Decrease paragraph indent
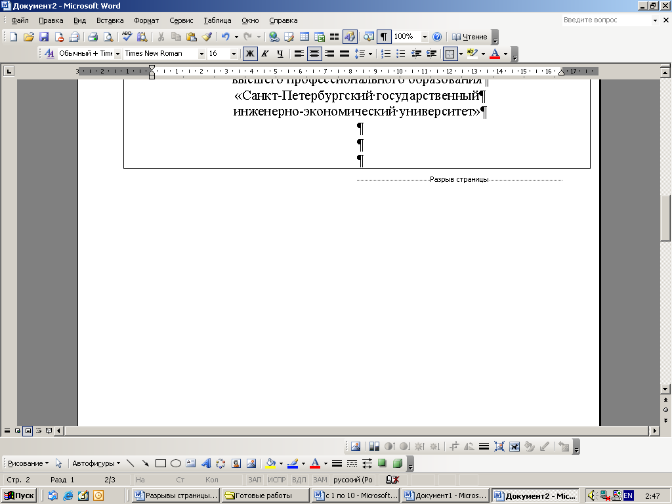The width and height of the screenshot is (672, 504). (x=416, y=54)
